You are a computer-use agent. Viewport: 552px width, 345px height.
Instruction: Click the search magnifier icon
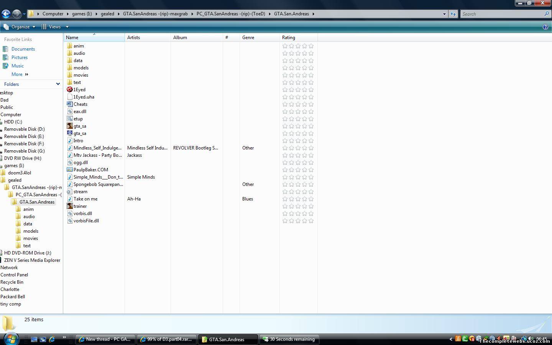click(x=547, y=14)
